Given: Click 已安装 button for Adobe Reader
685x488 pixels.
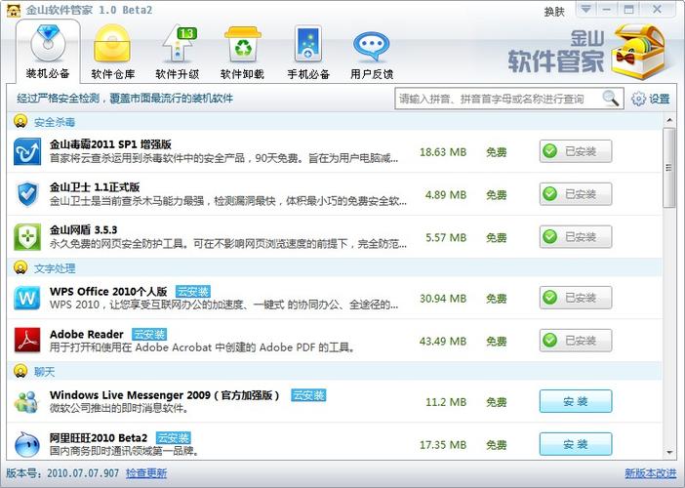Looking at the screenshot, I should tap(576, 341).
